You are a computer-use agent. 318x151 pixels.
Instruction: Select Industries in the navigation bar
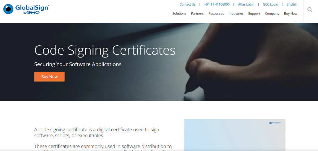pos(236,13)
